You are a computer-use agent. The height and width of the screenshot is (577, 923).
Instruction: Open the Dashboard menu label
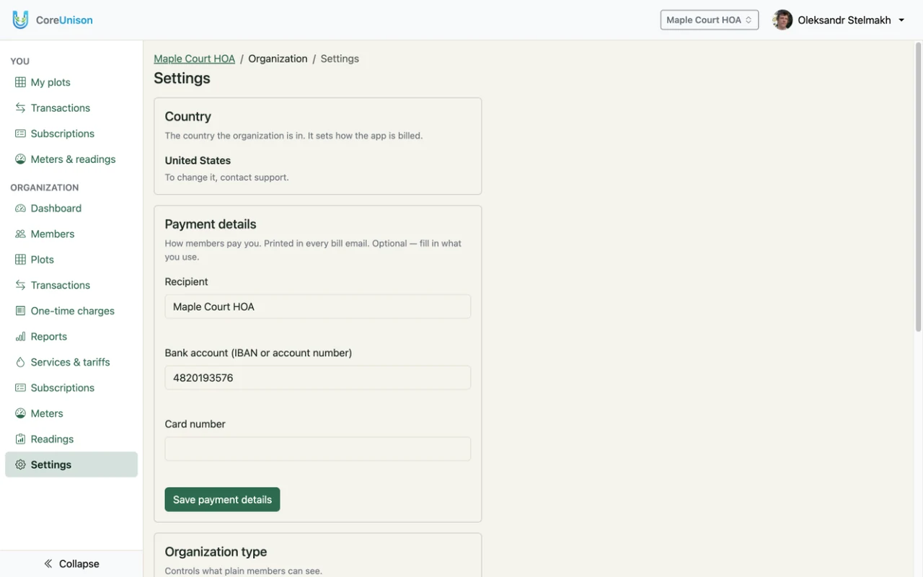(x=56, y=208)
